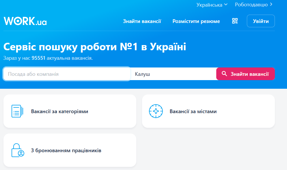Click the padlock employee reservation icon
The image size is (287, 170).
click(18, 150)
